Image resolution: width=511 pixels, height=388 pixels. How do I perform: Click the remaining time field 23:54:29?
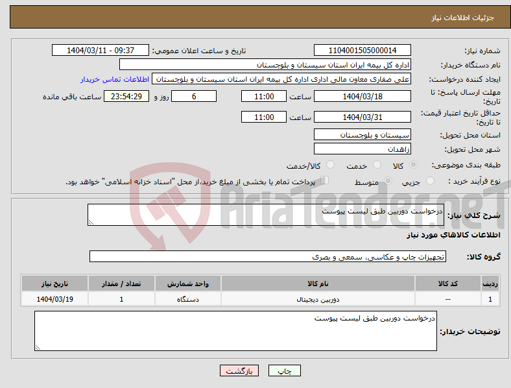coord(126,96)
